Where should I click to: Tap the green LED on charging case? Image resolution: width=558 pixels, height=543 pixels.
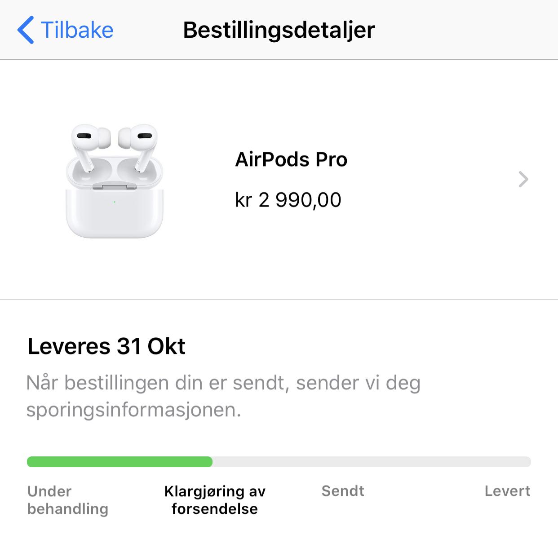click(x=115, y=202)
